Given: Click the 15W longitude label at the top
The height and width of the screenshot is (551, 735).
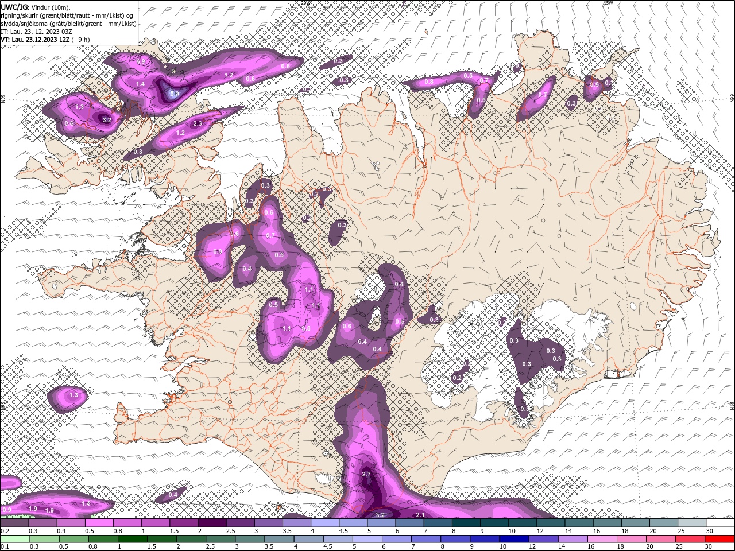Looking at the screenshot, I should click(609, 3).
